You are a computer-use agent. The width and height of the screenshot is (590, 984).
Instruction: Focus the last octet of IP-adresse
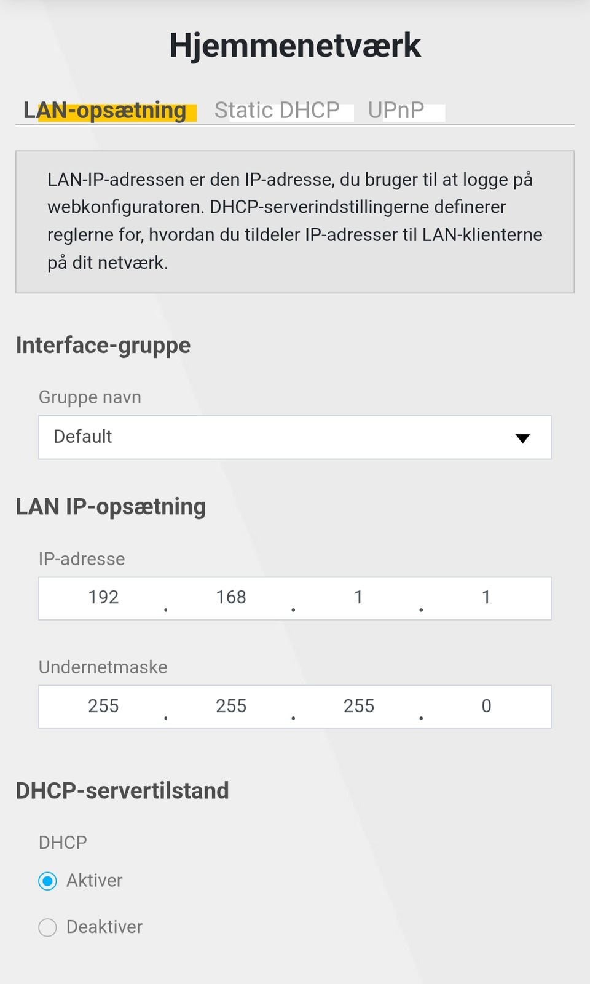click(486, 598)
